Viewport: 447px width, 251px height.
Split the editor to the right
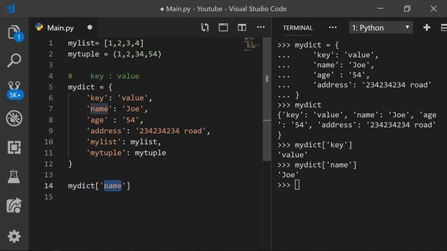[x=242, y=28]
